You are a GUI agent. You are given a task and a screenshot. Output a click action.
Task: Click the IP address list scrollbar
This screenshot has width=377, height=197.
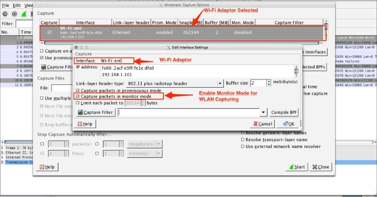point(296,71)
